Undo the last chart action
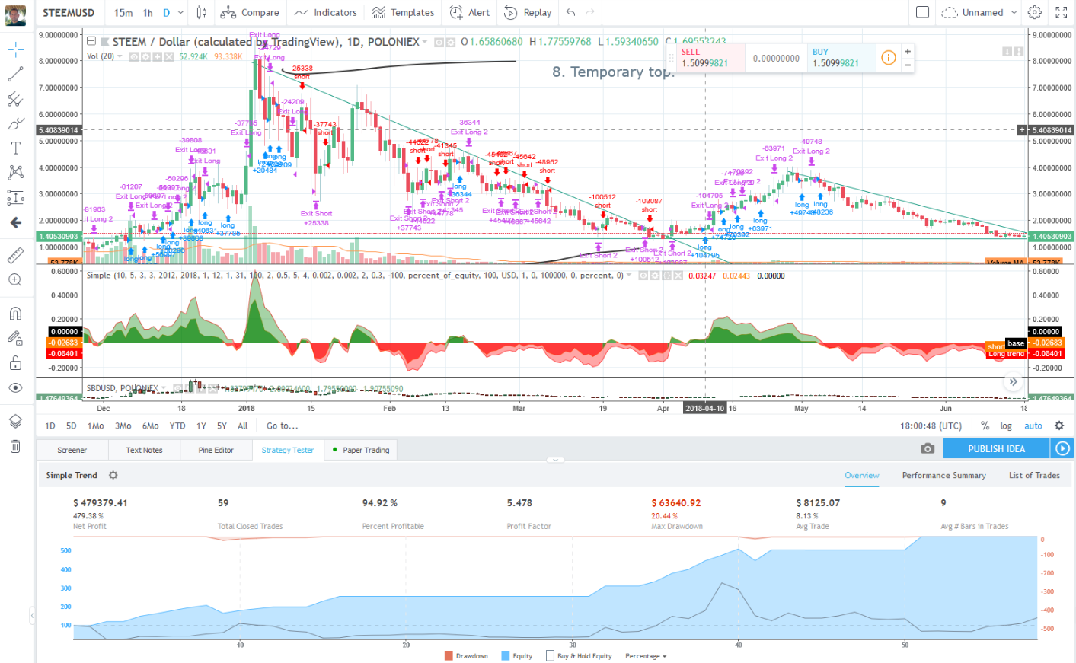 (x=570, y=12)
